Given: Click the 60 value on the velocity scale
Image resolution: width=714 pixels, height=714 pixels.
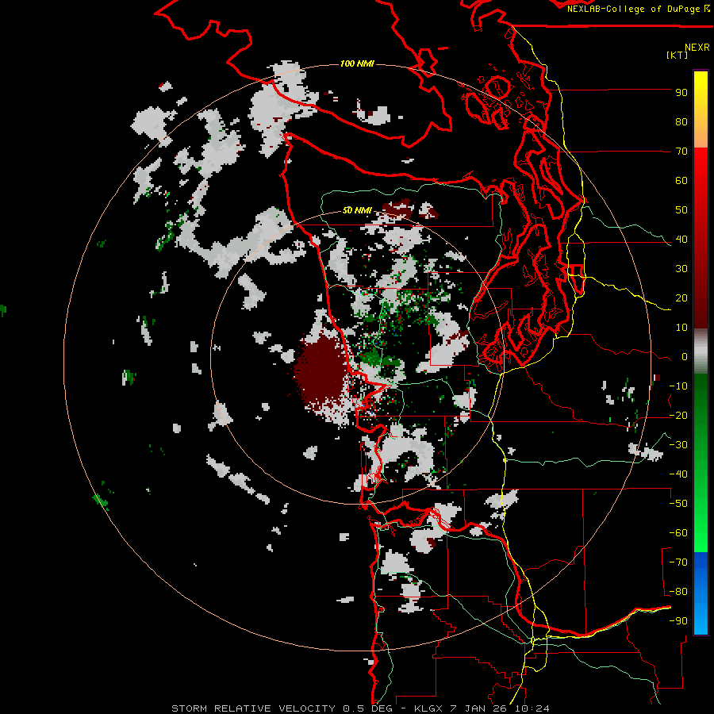Looking at the screenshot, I should point(681,181).
